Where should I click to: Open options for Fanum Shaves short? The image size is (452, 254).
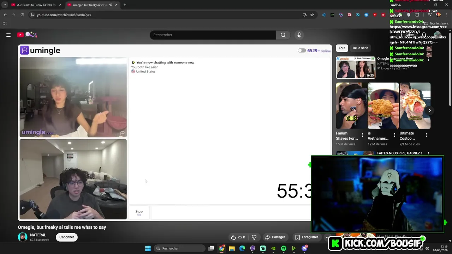(362, 135)
